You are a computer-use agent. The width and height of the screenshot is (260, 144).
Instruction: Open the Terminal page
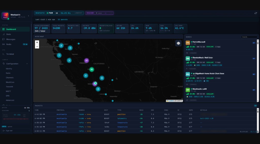click(10, 54)
